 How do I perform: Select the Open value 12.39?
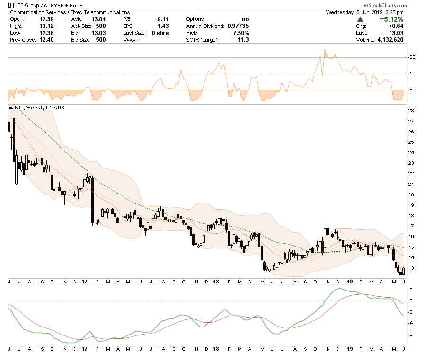46,19
